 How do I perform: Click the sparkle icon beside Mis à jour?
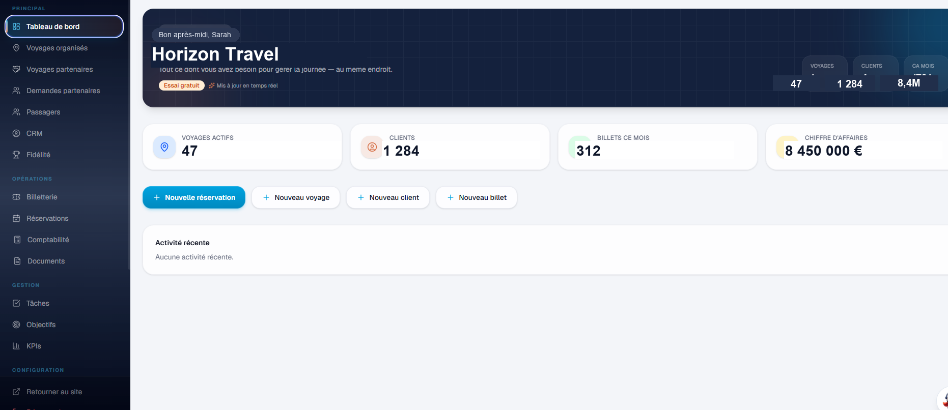211,85
